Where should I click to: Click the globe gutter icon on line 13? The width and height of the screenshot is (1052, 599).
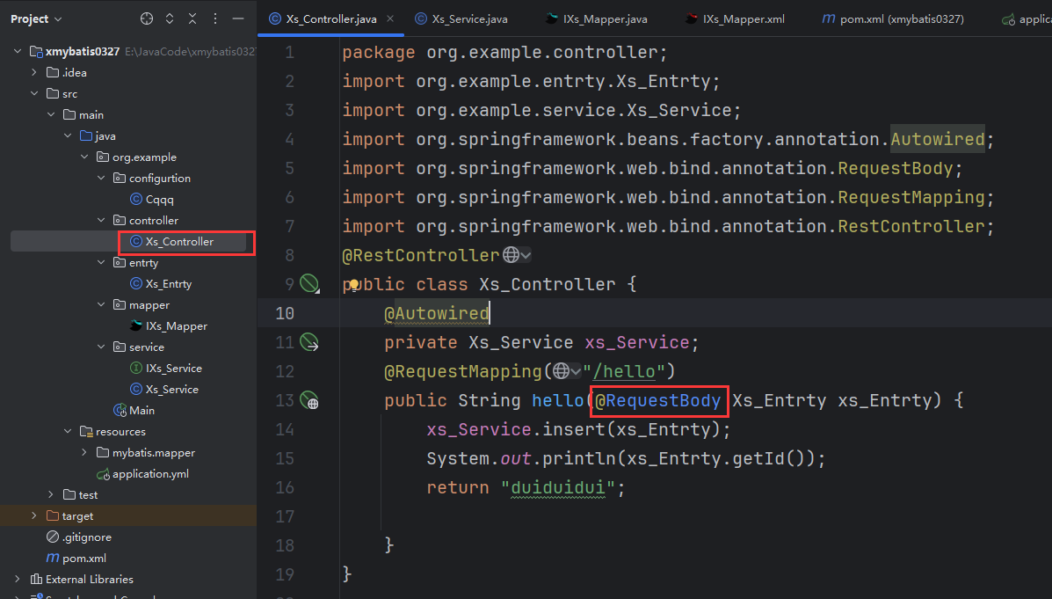308,400
